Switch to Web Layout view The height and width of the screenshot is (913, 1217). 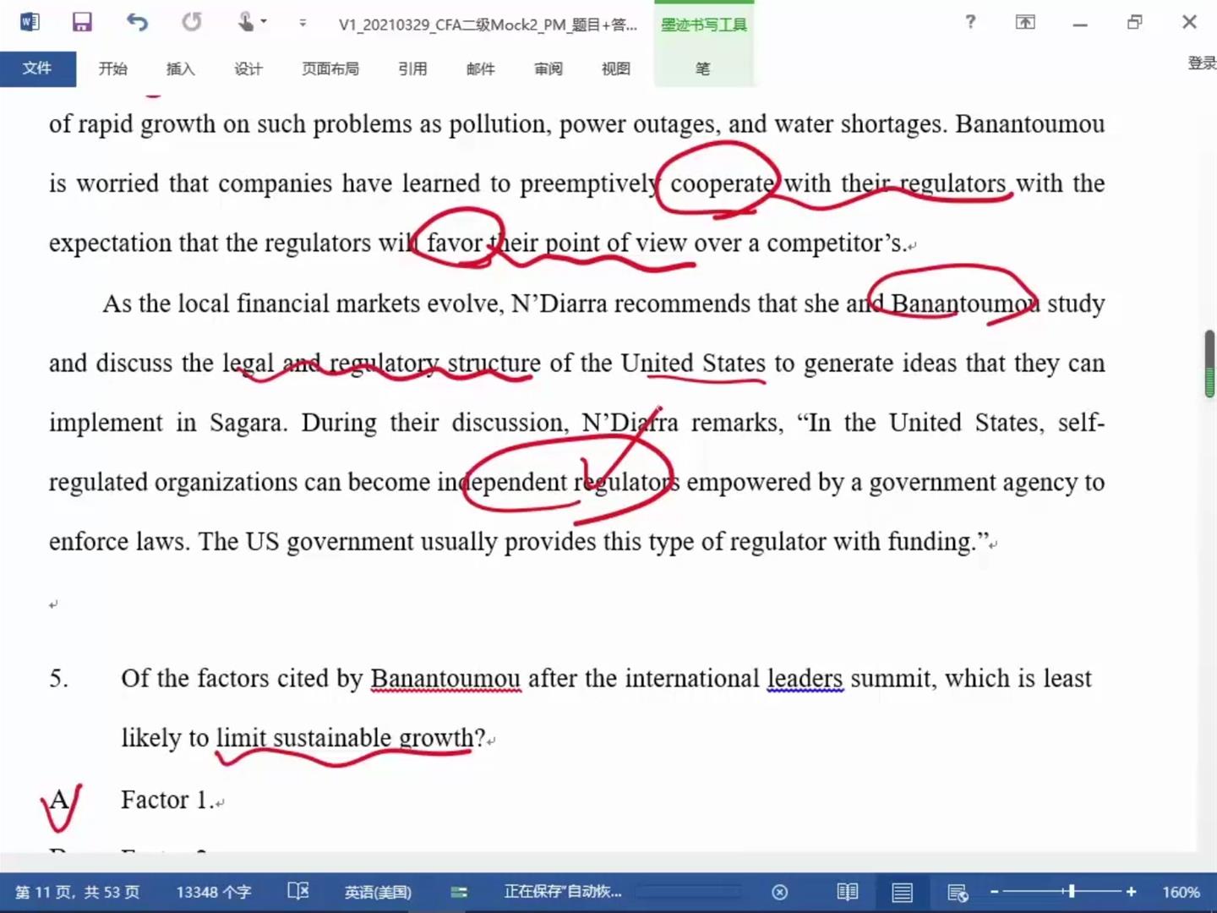pos(957,892)
